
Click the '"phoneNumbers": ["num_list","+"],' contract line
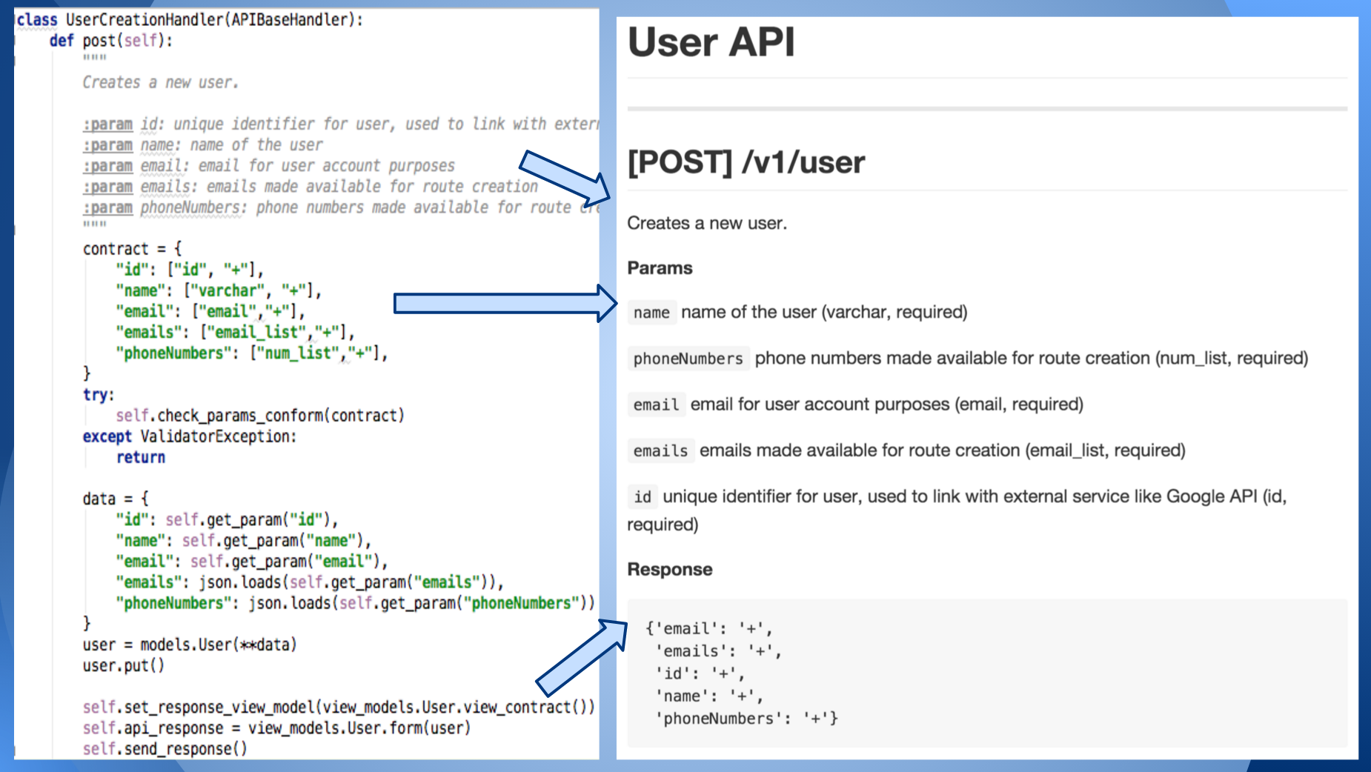coord(251,353)
